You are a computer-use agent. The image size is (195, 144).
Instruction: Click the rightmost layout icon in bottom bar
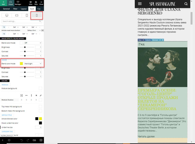41,140
